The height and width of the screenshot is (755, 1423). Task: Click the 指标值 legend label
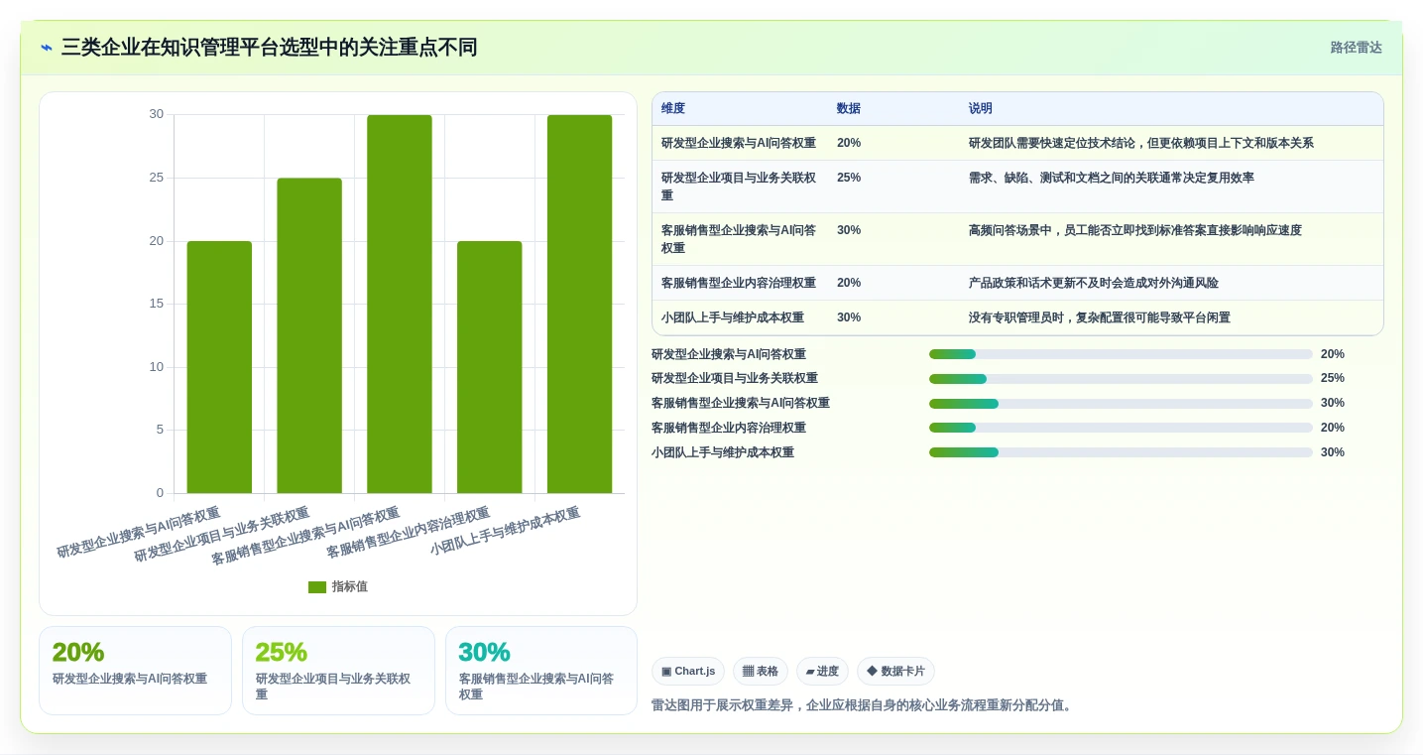click(x=349, y=587)
